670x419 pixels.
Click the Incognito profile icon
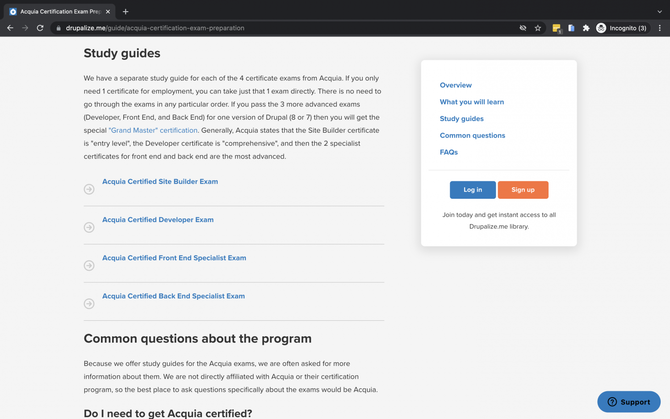601,28
